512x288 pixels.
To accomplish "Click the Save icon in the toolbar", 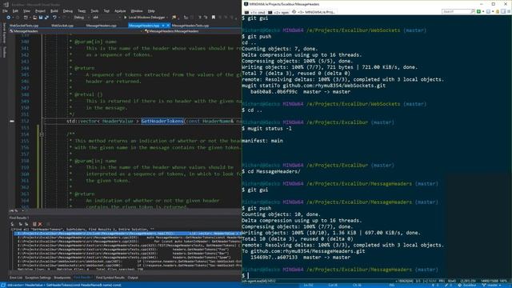I will point(41,18).
